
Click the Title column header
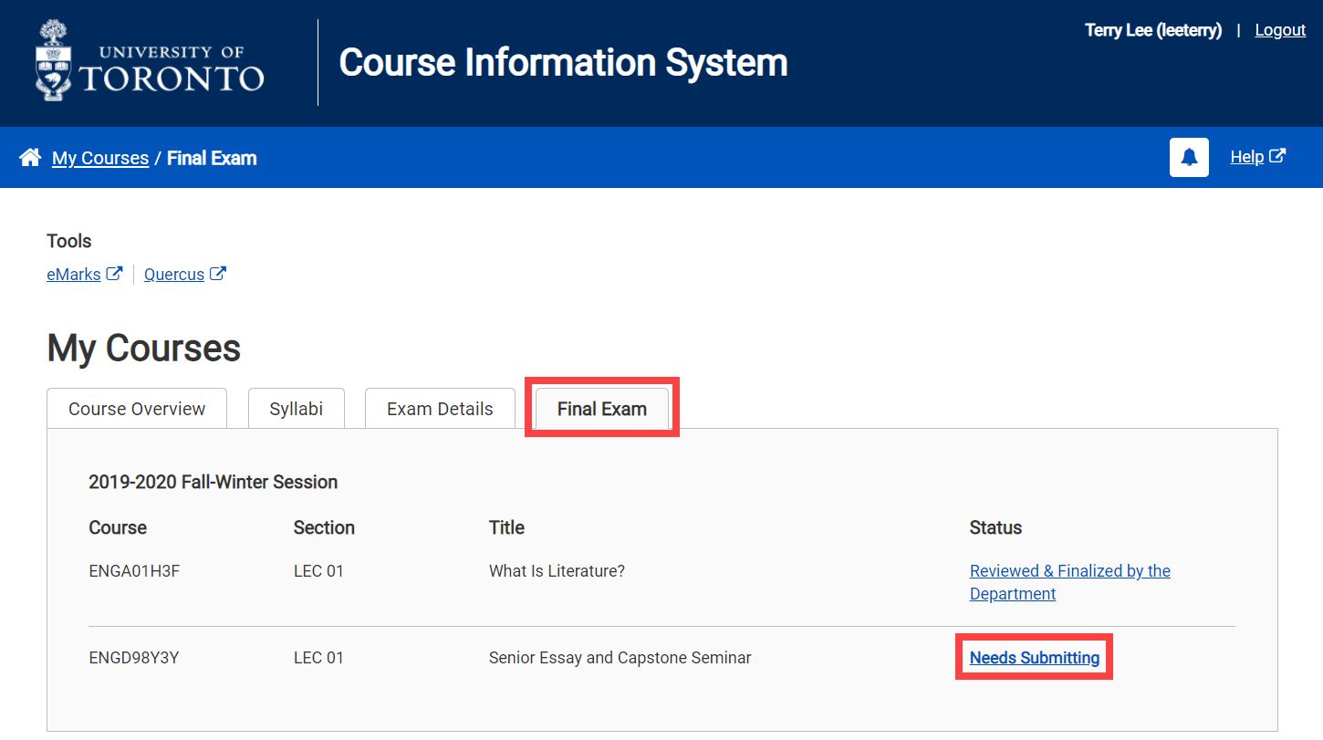click(x=506, y=527)
